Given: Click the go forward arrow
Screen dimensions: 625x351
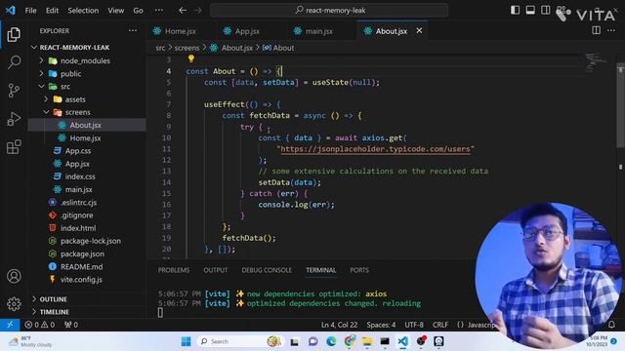Looking at the screenshot, I should [x=198, y=11].
